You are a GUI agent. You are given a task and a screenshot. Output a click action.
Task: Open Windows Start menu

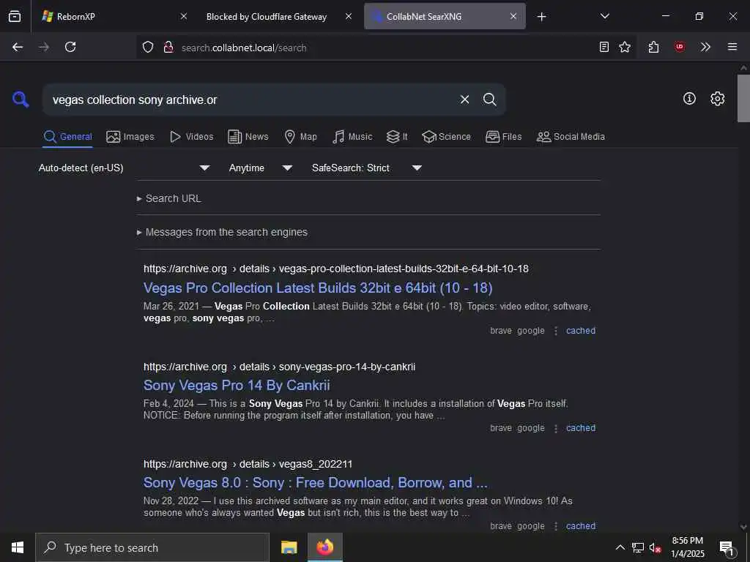coord(18,547)
